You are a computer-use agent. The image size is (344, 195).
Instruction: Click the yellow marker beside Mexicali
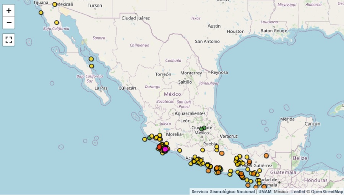55,5
